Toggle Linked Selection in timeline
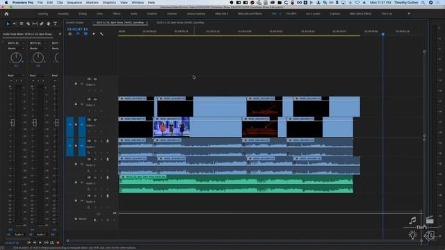This screenshot has width=445, height=250. [x=86, y=34]
